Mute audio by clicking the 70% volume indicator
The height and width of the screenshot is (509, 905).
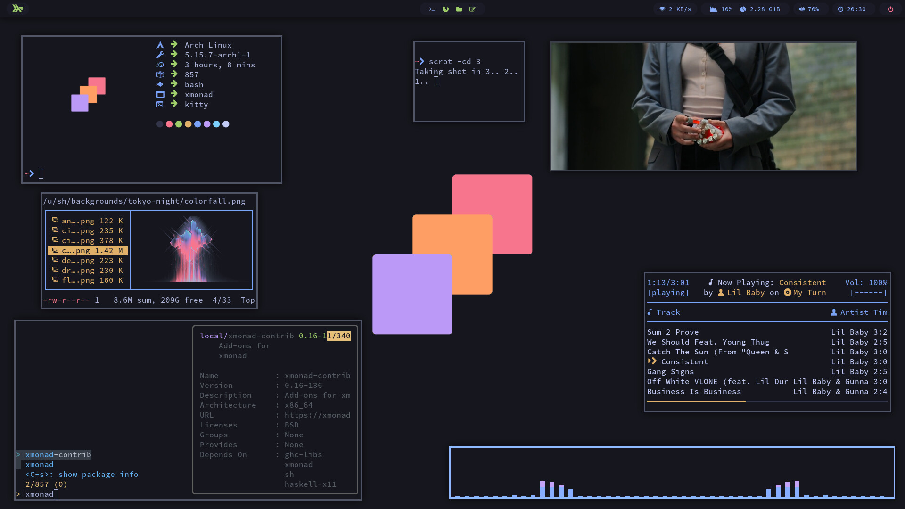[x=809, y=8]
